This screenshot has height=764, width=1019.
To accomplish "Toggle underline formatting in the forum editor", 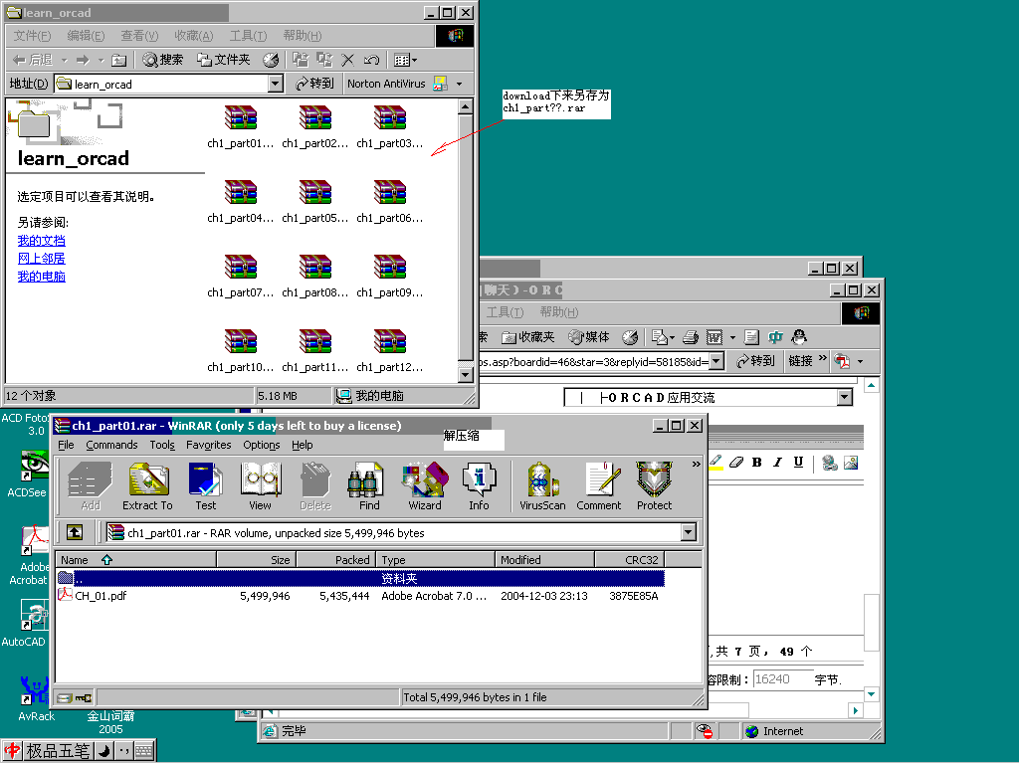I will (798, 463).
